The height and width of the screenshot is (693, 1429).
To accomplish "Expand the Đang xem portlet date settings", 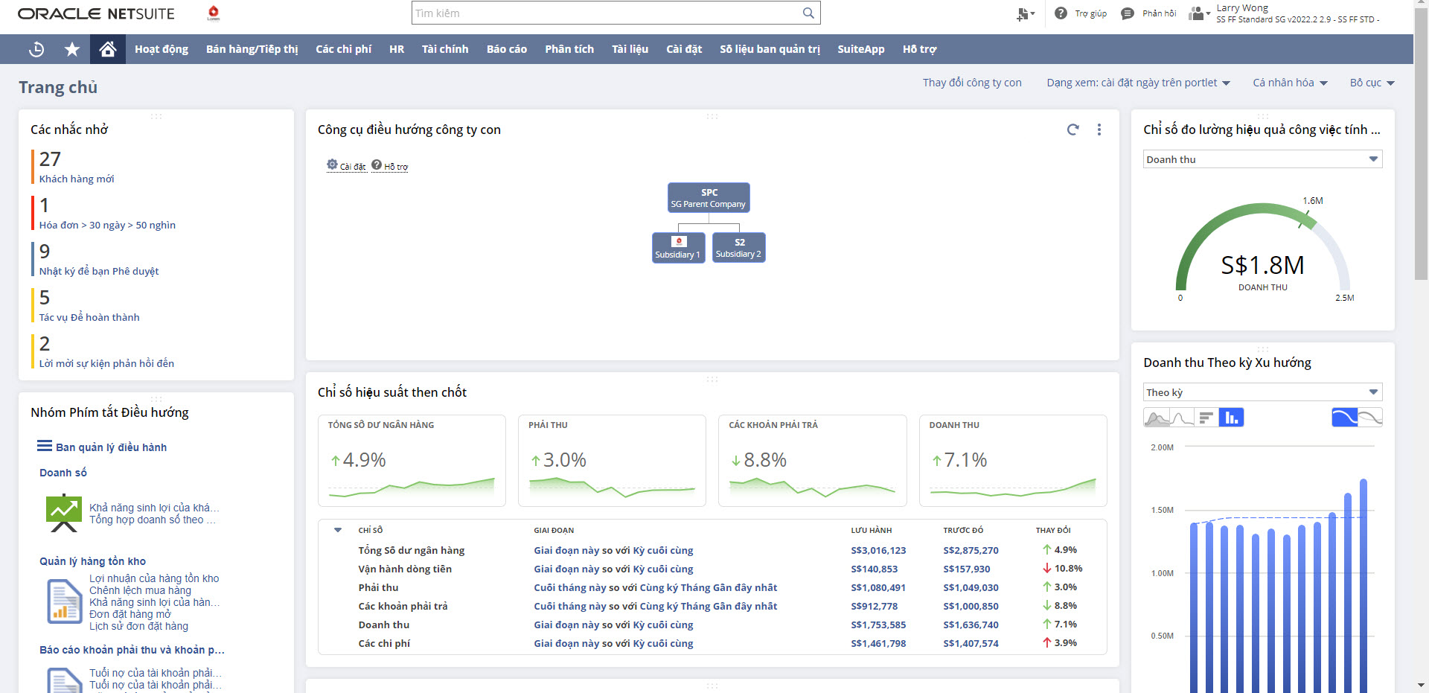I will pyautogui.click(x=1138, y=83).
